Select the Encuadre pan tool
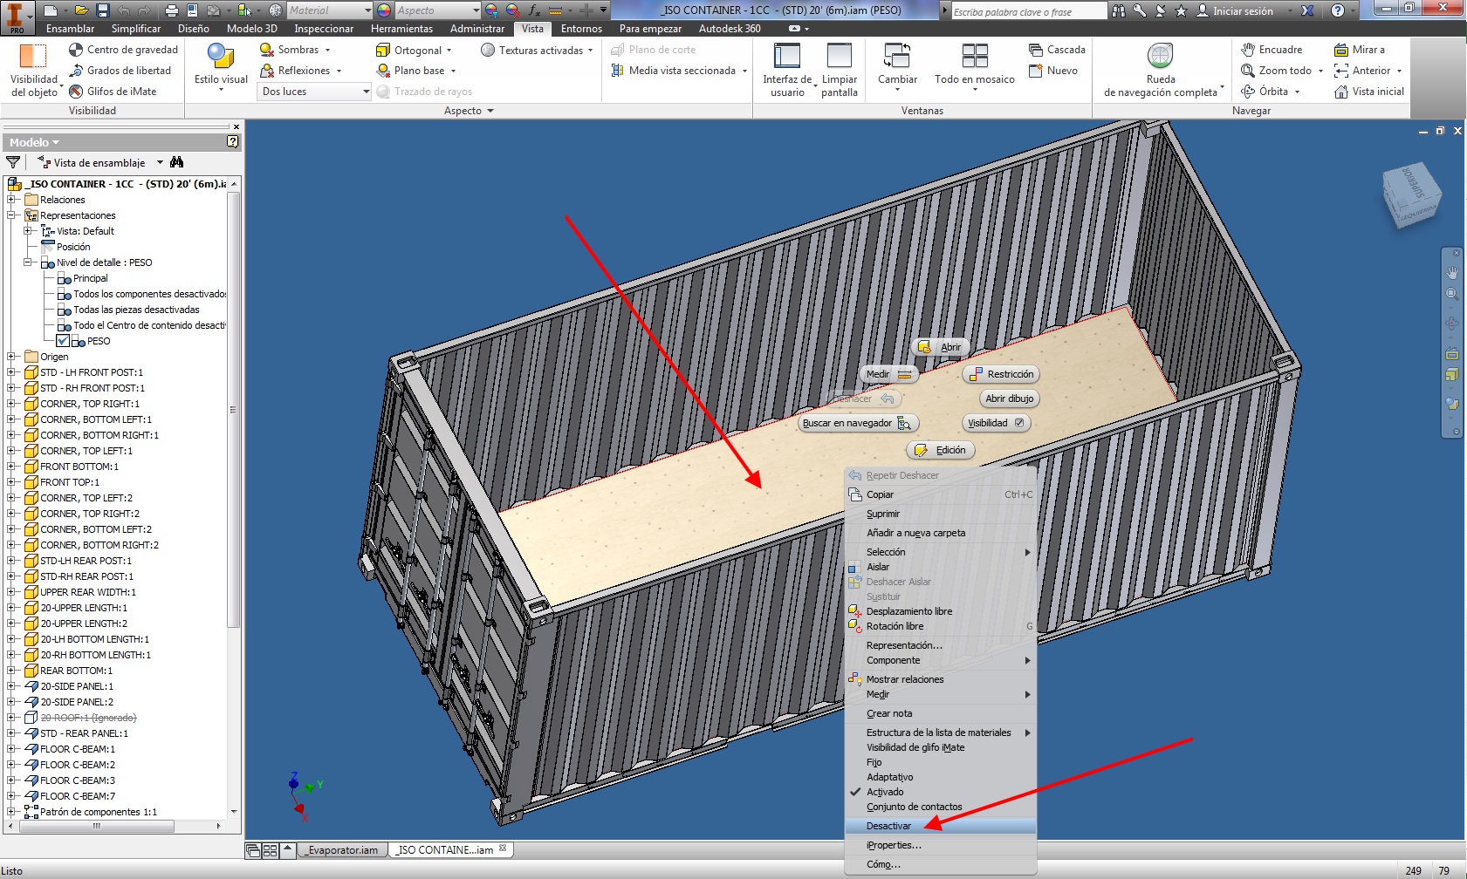Screen dimensions: 1467x879 [1272, 50]
